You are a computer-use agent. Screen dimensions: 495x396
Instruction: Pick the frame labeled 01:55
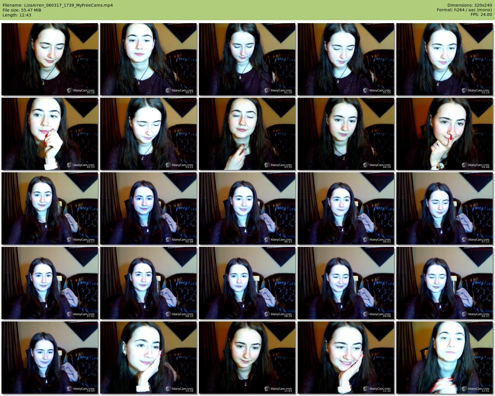pyautogui.click(x=346, y=59)
